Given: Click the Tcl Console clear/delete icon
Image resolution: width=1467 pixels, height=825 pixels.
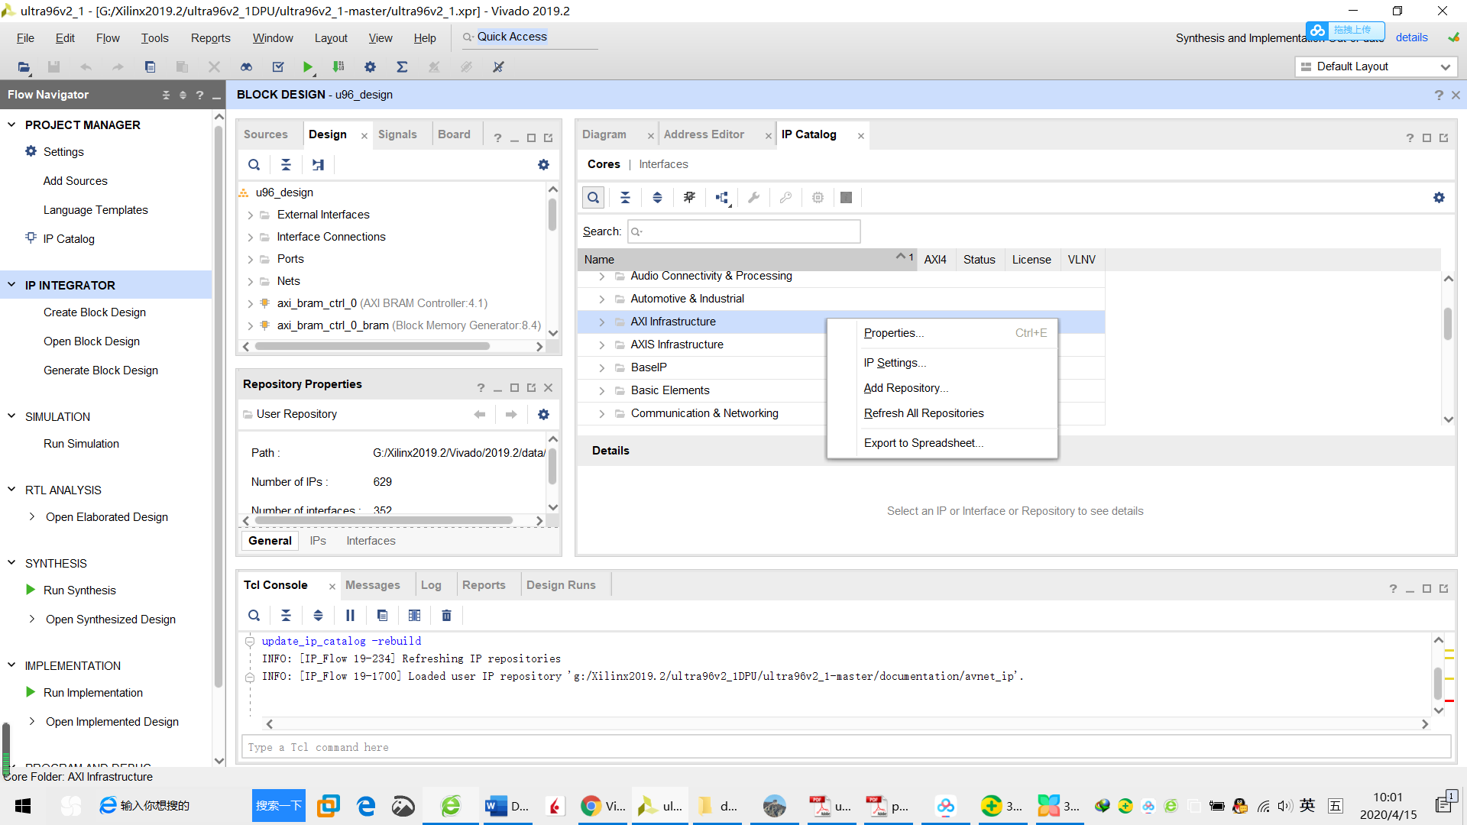Looking at the screenshot, I should point(445,616).
